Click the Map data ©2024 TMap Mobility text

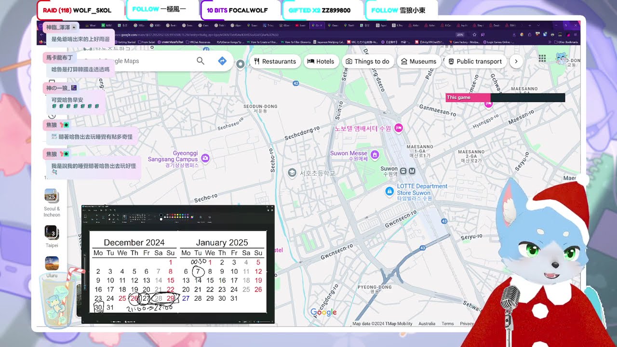point(382,324)
